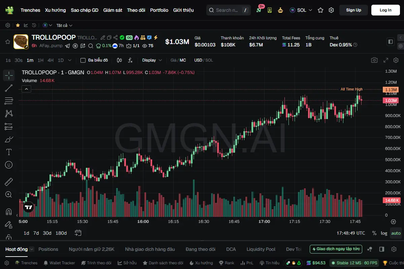Toggle auto scale on chart
This screenshot has height=269, width=404.
coord(396,233)
